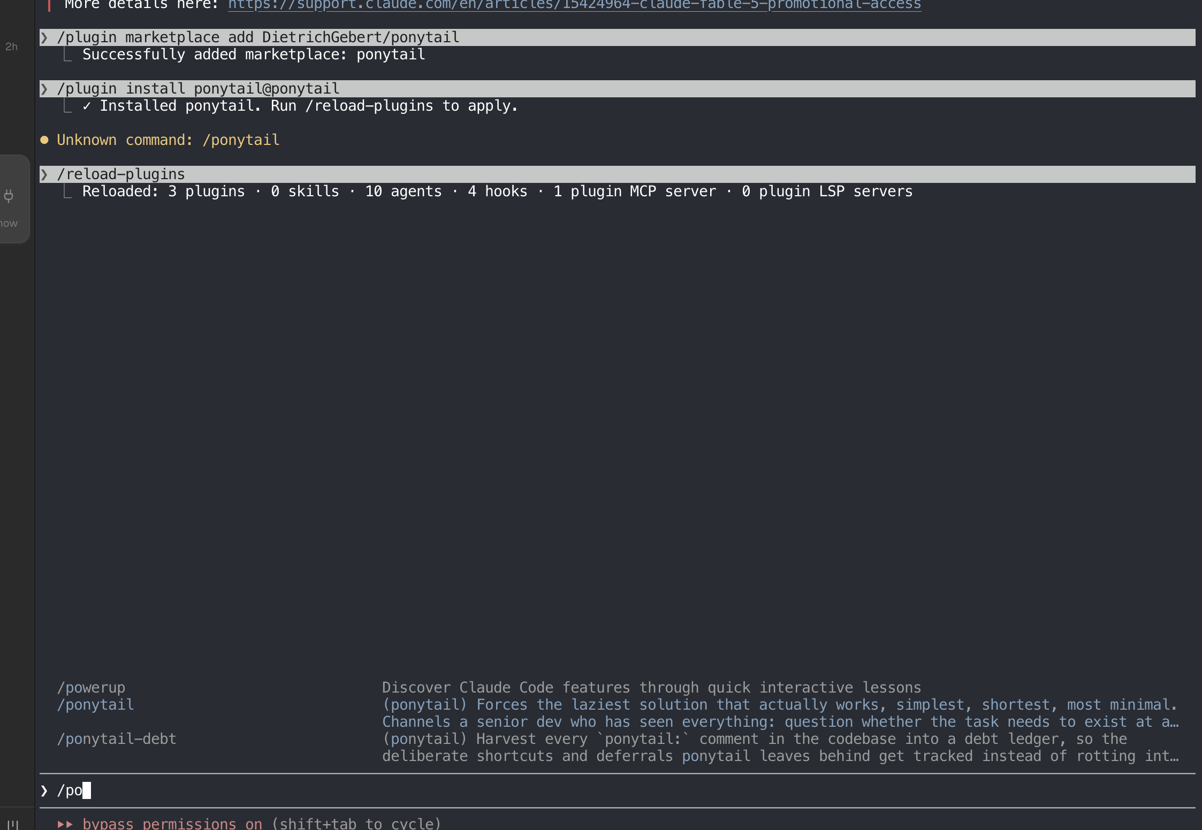The height and width of the screenshot is (830, 1202).
Task: Pick the /ponytail-debt command suggestion
Action: point(117,739)
